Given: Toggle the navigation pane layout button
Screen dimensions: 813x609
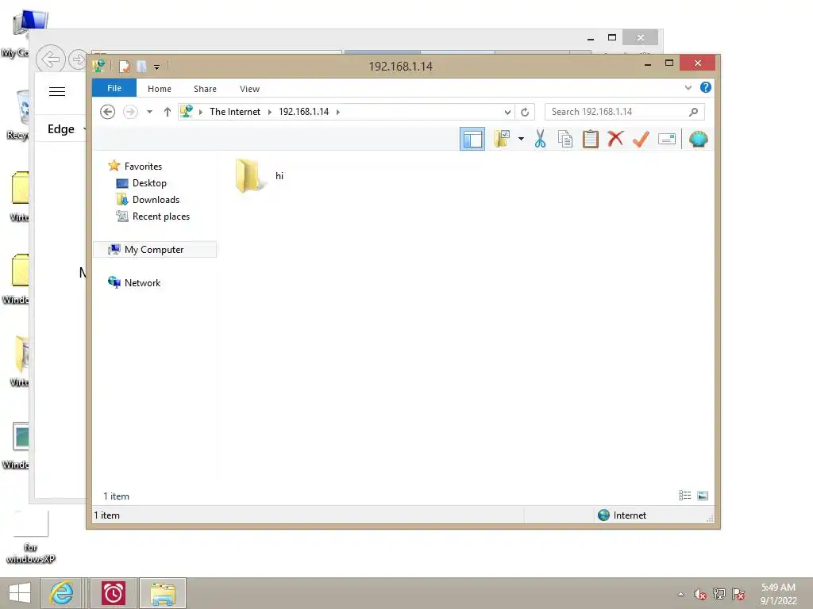Looking at the screenshot, I should 472,139.
